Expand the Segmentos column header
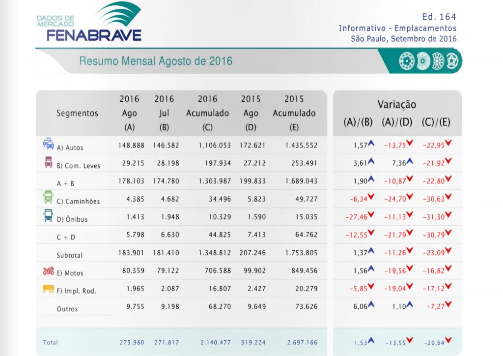 click(x=77, y=113)
